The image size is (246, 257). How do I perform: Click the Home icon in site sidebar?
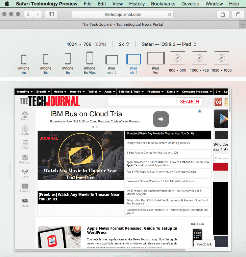coord(25,116)
